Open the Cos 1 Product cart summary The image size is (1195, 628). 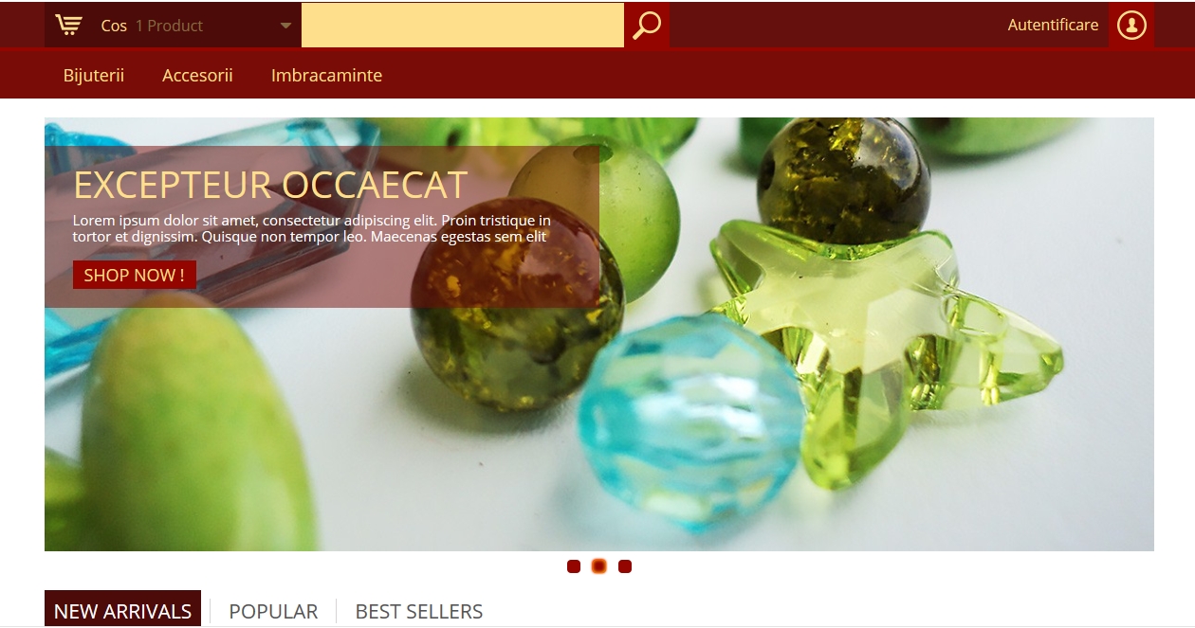(x=173, y=25)
